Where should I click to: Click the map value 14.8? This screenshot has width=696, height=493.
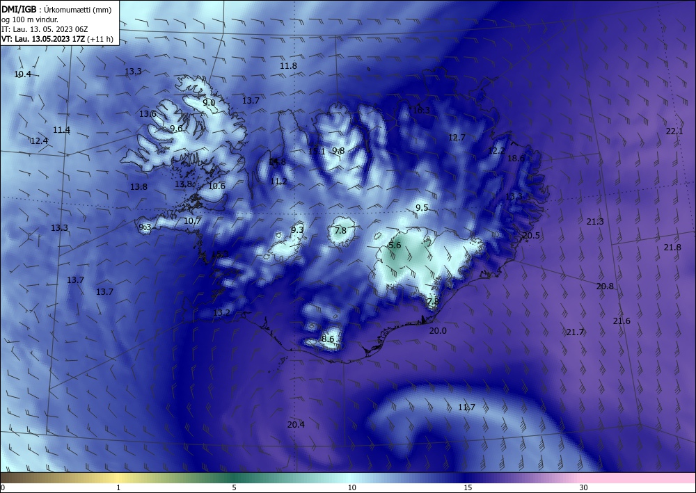click(278, 162)
